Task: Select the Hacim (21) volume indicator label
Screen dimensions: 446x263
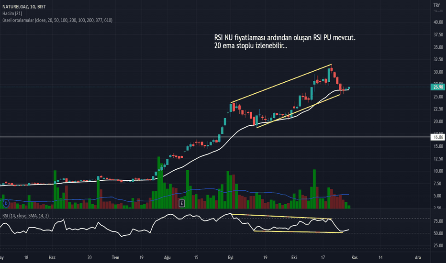Action: tap(12, 13)
